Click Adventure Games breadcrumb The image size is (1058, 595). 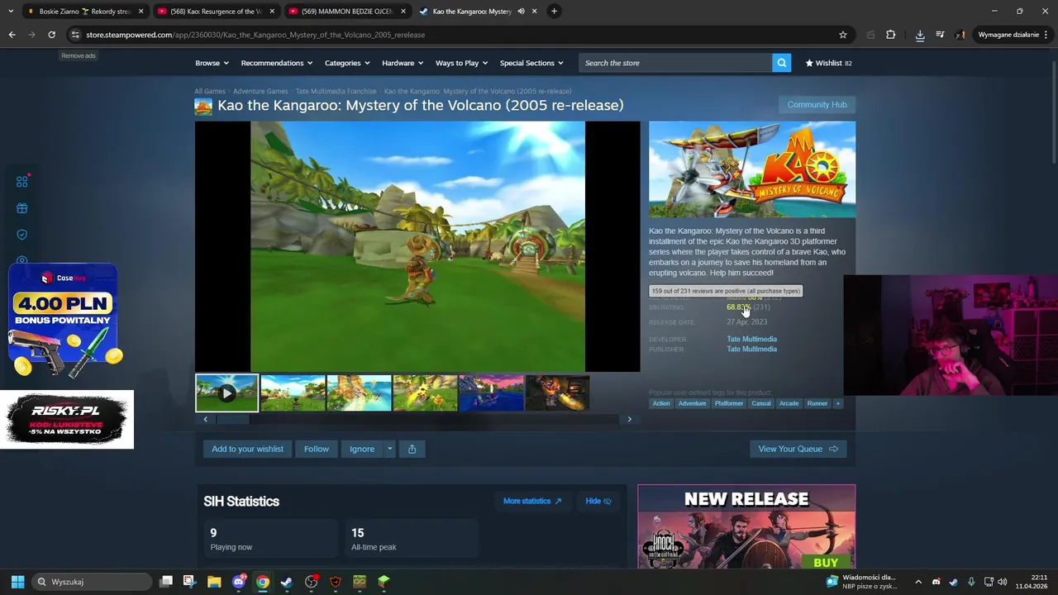point(260,91)
